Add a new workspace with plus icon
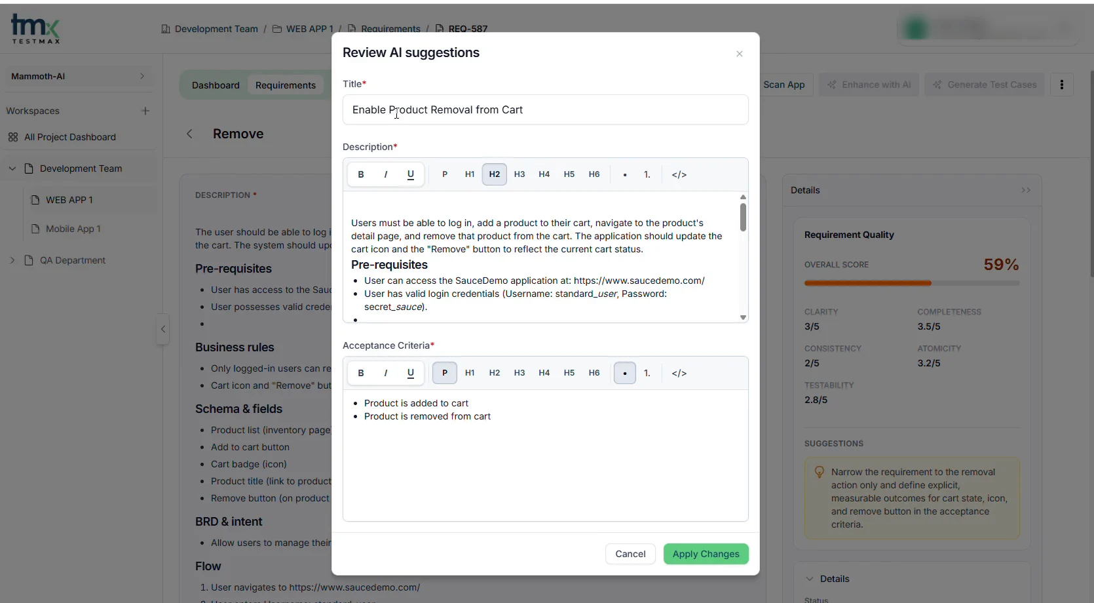Image resolution: width=1094 pixels, height=603 pixels. [145, 111]
